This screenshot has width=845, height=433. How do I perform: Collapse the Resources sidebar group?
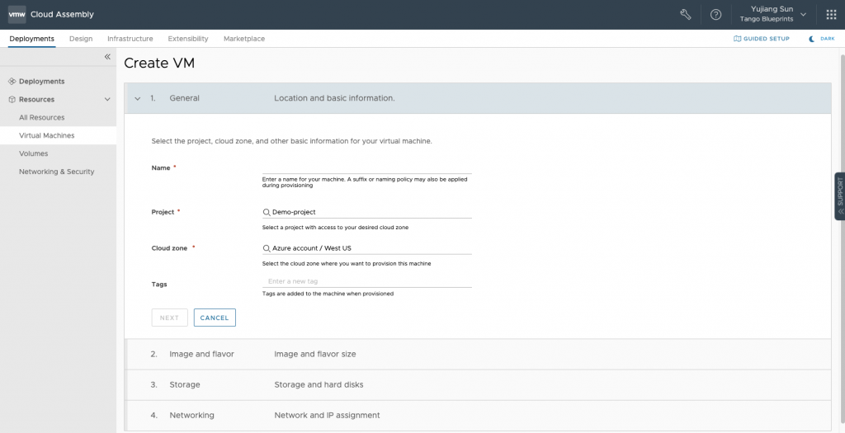107,99
